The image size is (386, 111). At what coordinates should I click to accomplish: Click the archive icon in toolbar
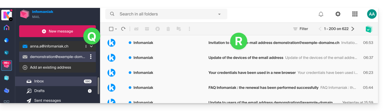pos(147,29)
